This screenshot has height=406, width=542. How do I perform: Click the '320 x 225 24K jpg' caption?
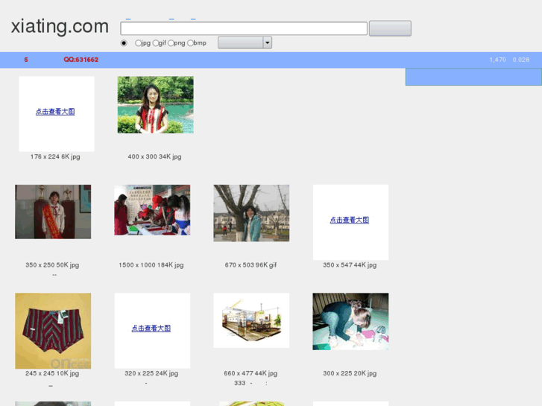pos(151,373)
